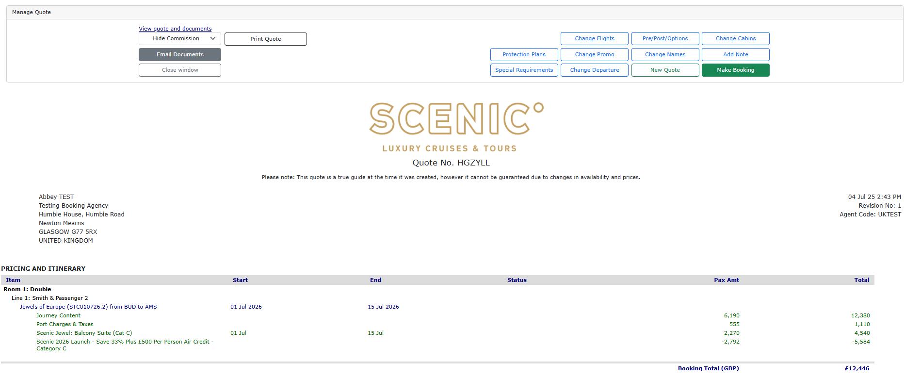Click the Print Quote button

coord(266,39)
